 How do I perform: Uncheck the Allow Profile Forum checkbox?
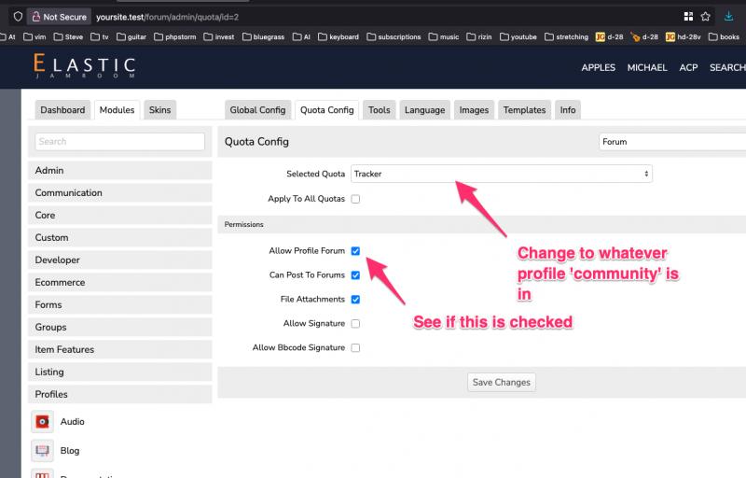pos(355,251)
